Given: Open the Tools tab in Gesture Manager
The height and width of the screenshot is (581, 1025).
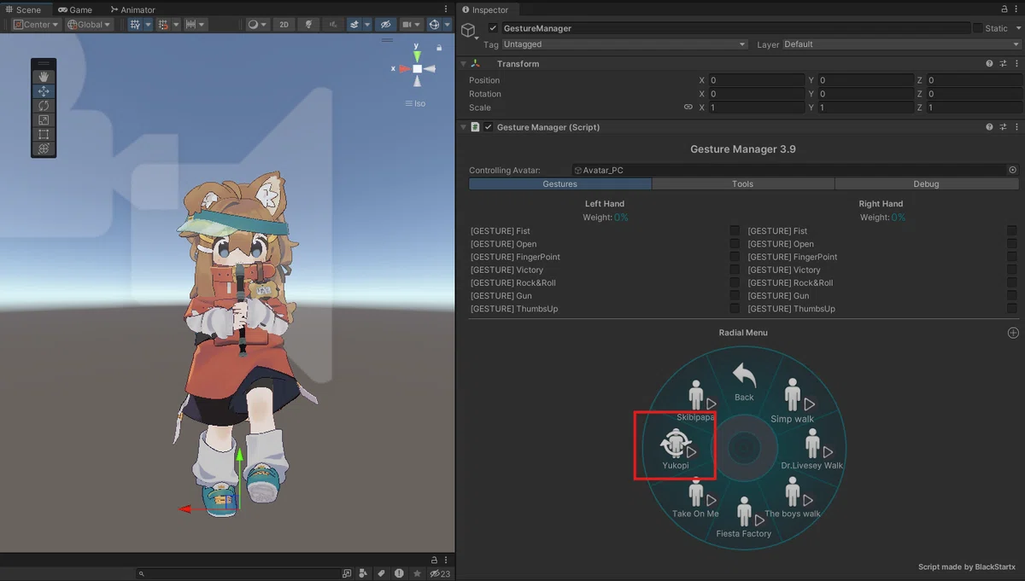Looking at the screenshot, I should click(743, 184).
